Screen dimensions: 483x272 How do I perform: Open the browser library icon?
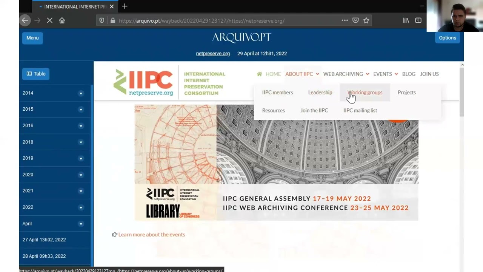(406, 20)
